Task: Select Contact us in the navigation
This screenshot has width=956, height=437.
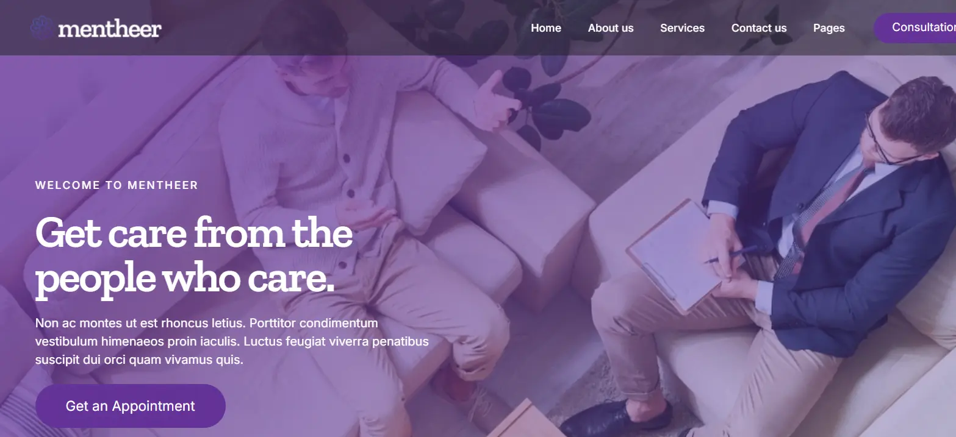Action: pos(759,28)
